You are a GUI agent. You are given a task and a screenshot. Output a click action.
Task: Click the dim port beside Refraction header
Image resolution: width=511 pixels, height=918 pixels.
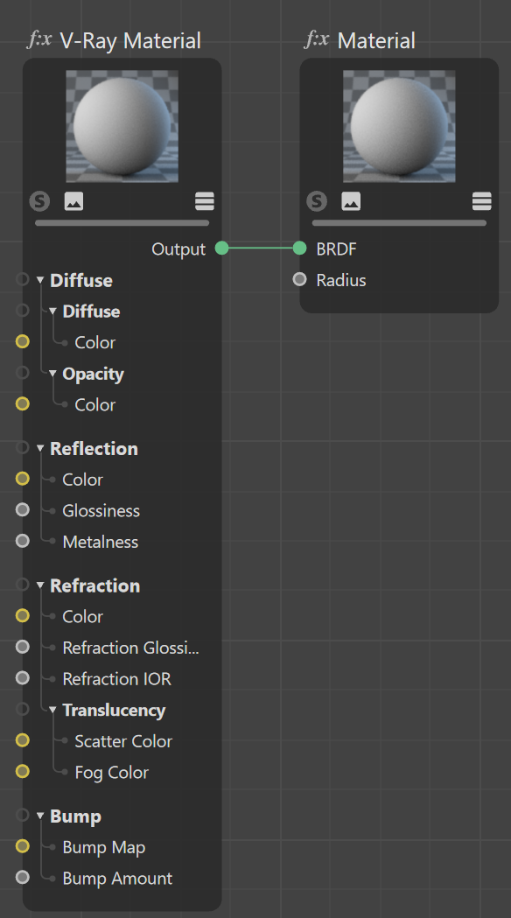22,585
